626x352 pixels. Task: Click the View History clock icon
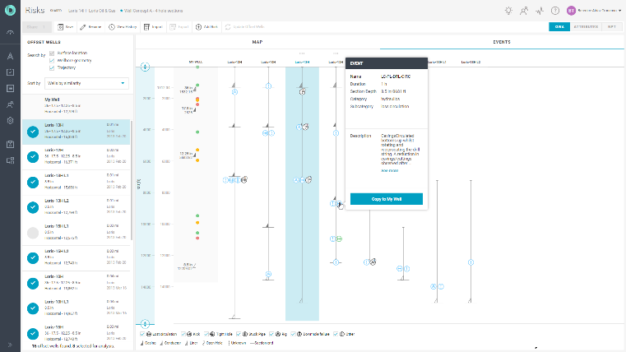(x=112, y=27)
